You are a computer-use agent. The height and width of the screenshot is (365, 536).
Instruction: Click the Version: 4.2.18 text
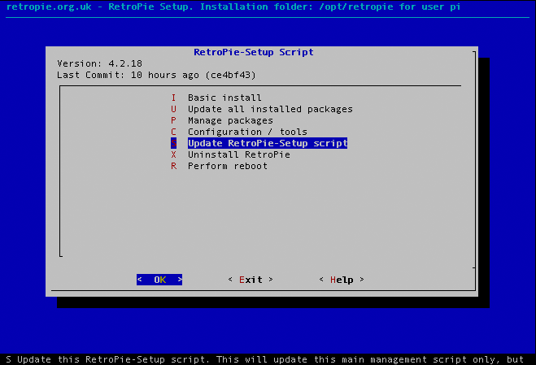coord(99,63)
